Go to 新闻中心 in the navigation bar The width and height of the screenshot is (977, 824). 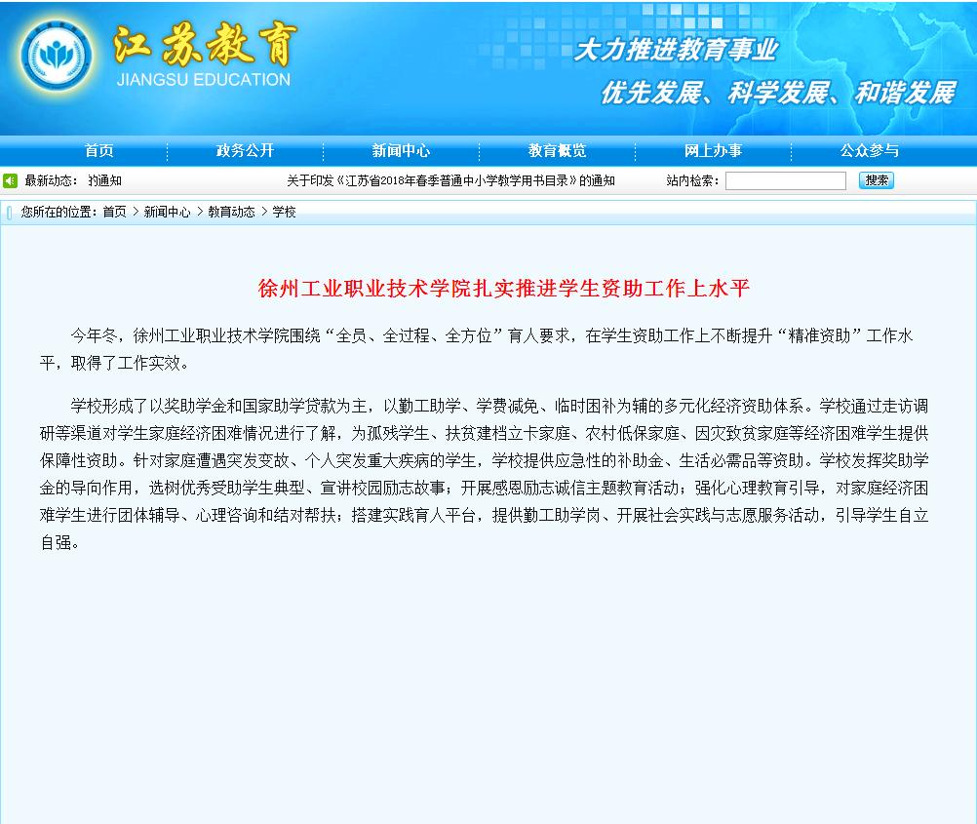401,151
